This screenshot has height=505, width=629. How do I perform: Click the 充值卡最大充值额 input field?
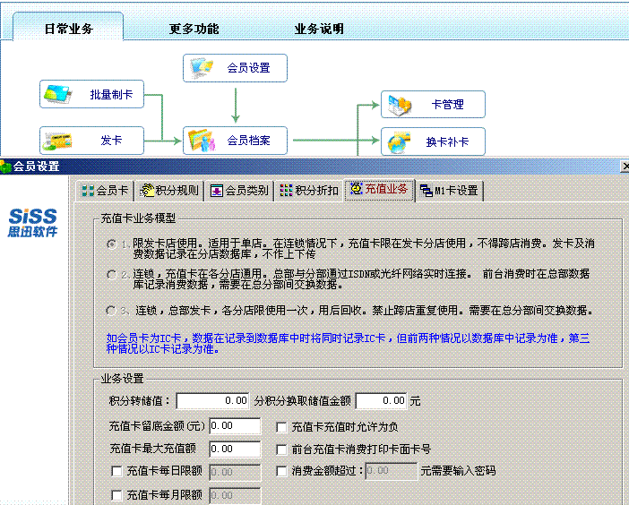235,449
